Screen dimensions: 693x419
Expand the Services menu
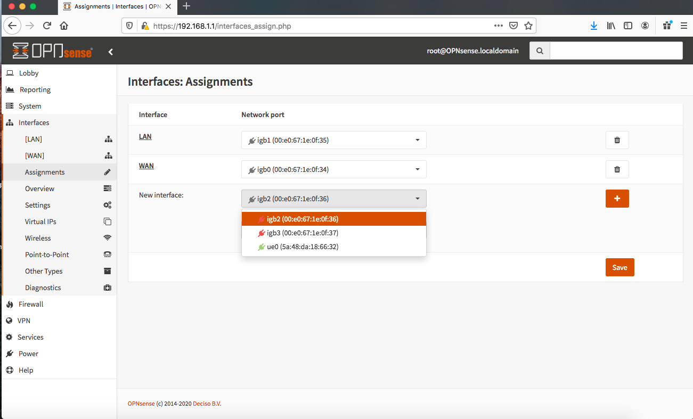coord(59,337)
